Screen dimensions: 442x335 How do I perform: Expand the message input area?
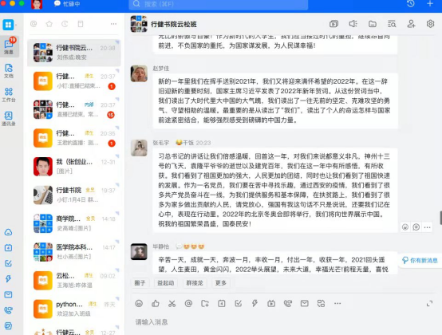click(x=429, y=303)
